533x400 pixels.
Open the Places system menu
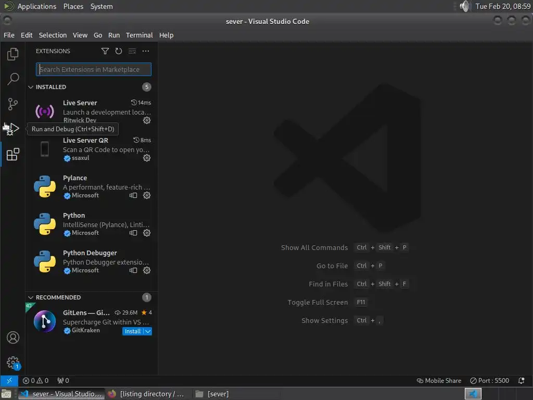tap(73, 6)
